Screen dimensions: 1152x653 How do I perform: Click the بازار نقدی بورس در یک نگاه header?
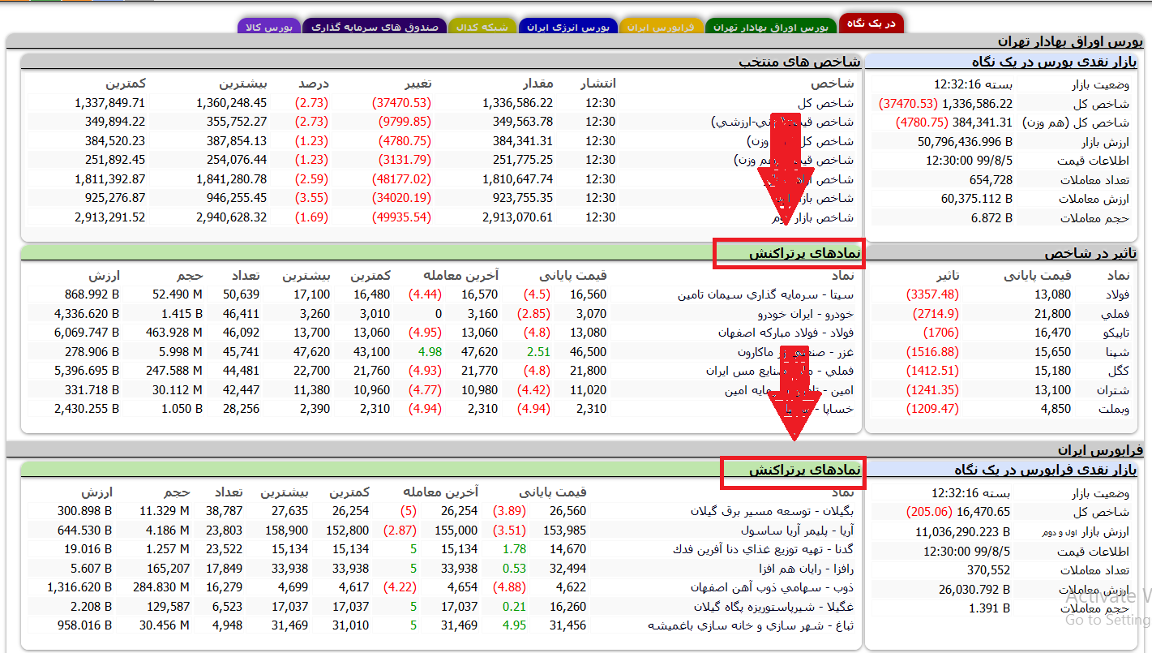tap(1054, 61)
